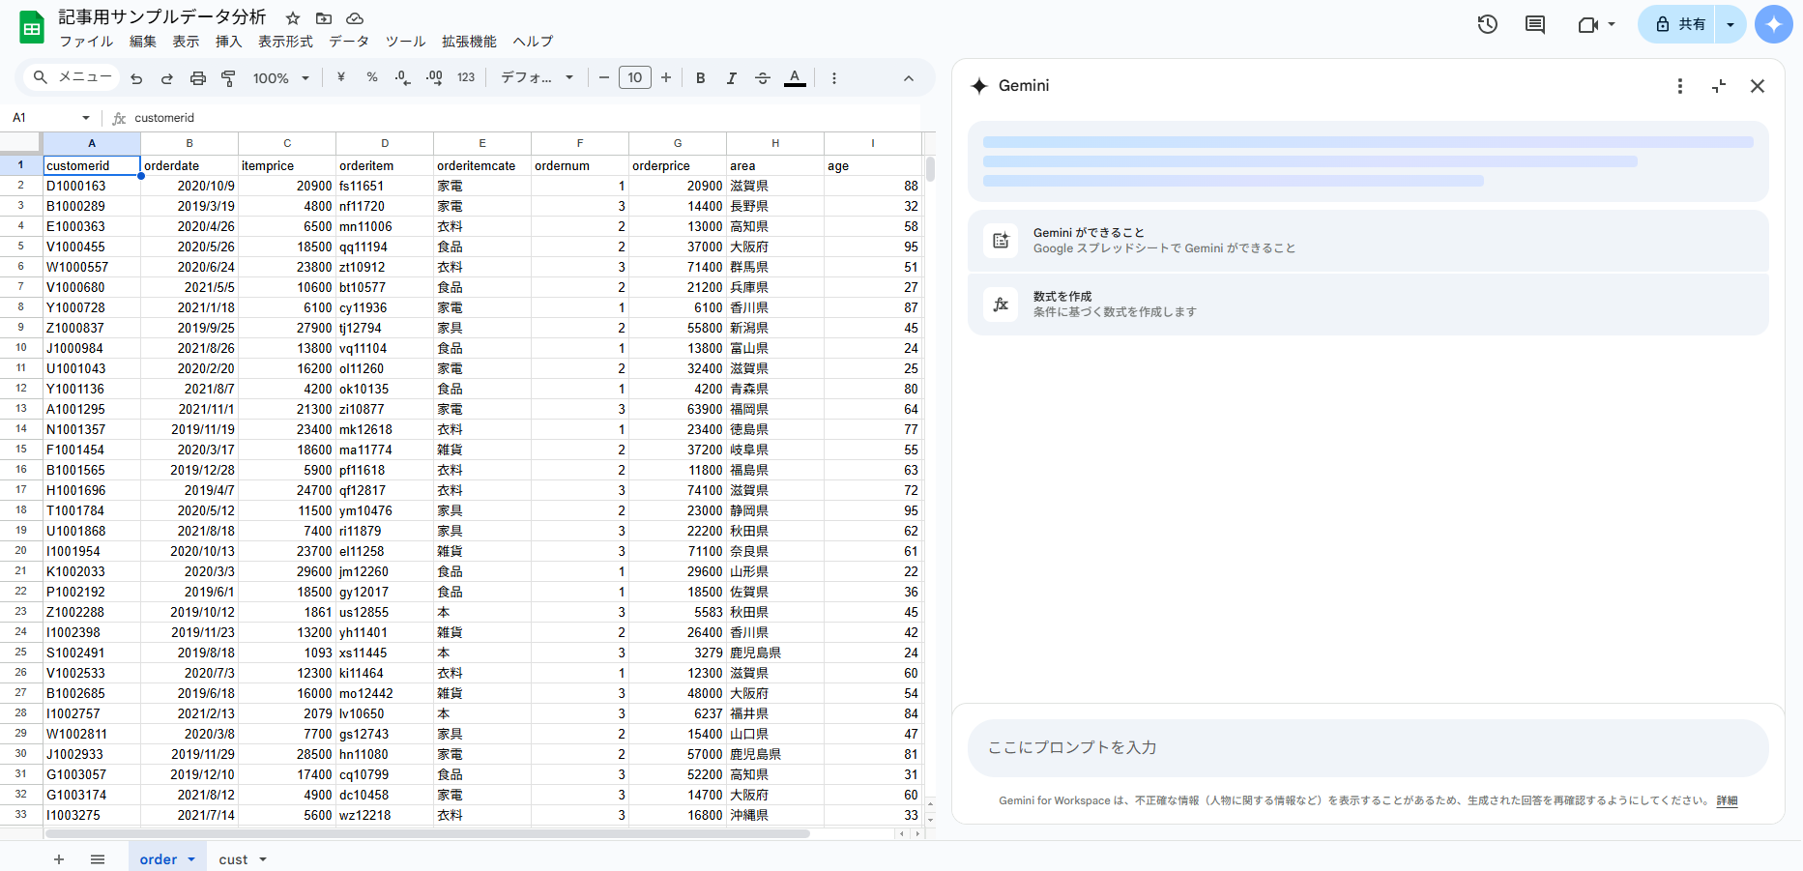
Task: Open version history clock icon
Action: click(x=1488, y=24)
